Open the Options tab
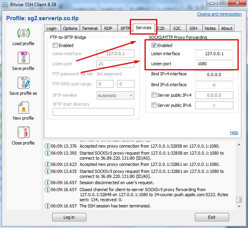Screen dimensions: 248x228 pyautogui.click(x=70, y=28)
